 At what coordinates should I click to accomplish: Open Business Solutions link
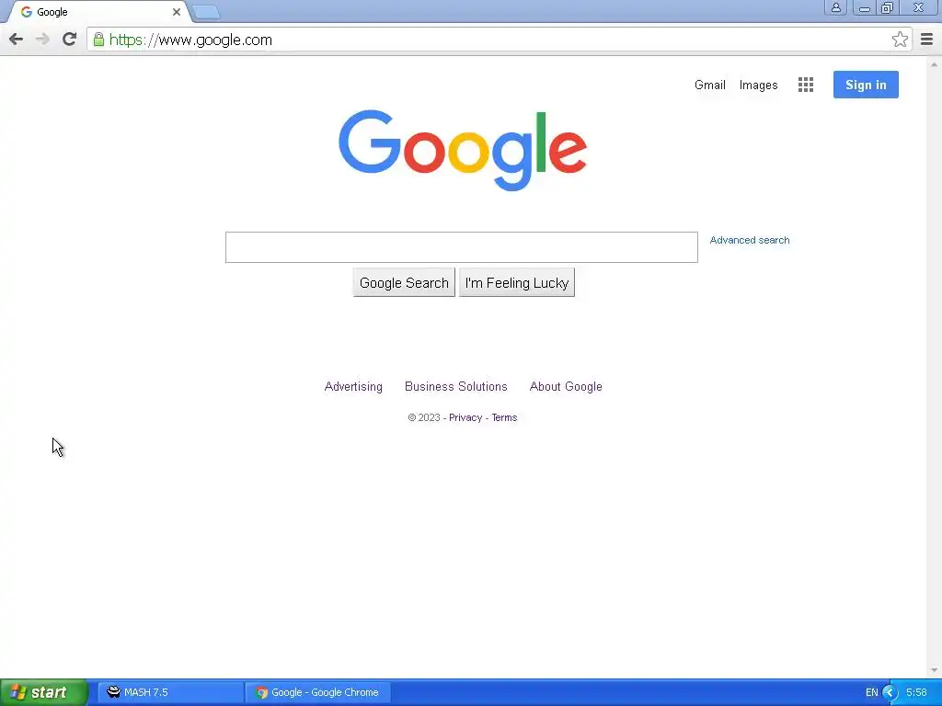456,387
